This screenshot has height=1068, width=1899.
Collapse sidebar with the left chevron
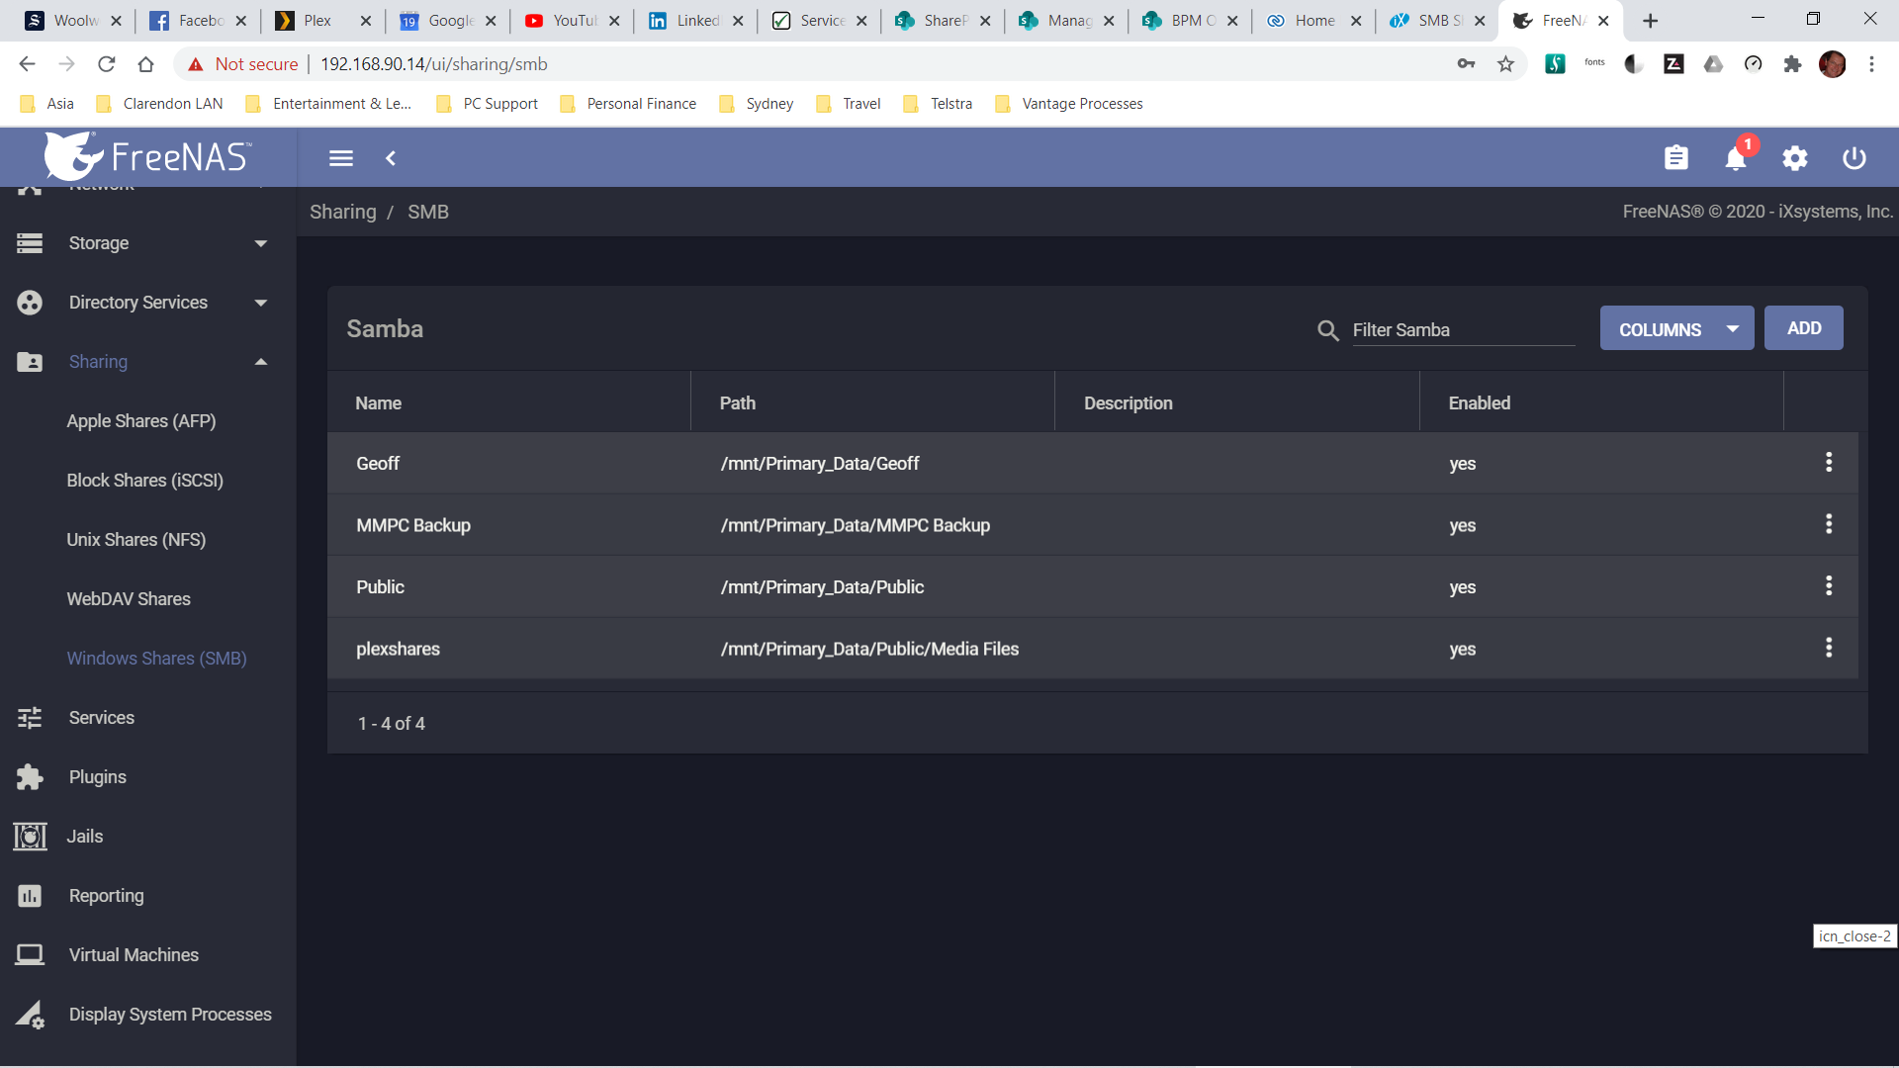coord(391,158)
